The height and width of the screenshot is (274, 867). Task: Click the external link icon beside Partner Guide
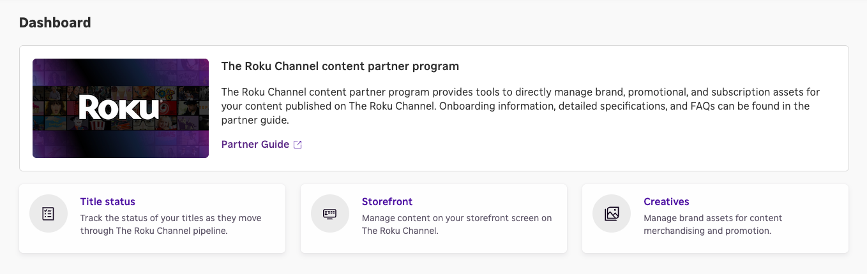(x=298, y=145)
